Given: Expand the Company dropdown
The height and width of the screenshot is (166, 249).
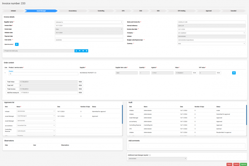Looking at the screenshot, I should pyautogui.click(x=211, y=33).
